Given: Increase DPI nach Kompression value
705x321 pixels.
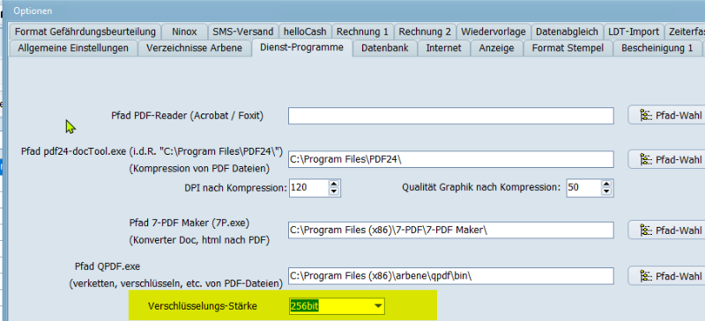Looking at the screenshot, I should click(334, 184).
